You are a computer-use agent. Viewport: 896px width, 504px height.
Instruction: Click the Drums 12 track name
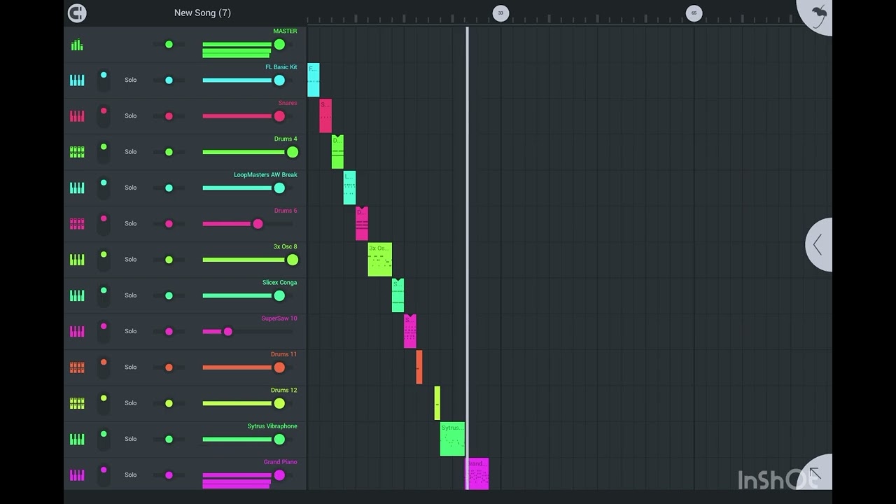pos(283,390)
